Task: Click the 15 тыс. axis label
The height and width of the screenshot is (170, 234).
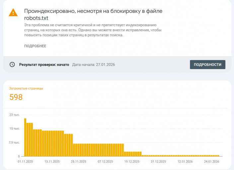Action: 15,128
